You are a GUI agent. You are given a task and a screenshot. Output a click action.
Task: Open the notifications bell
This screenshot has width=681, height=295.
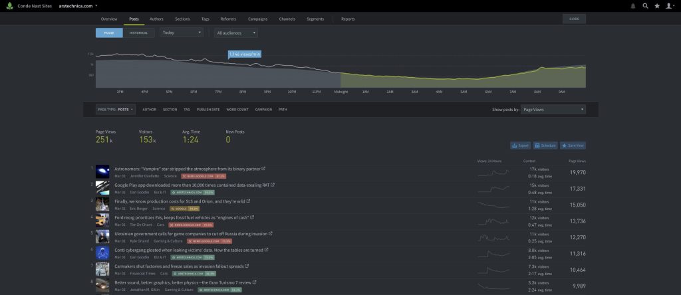point(633,6)
